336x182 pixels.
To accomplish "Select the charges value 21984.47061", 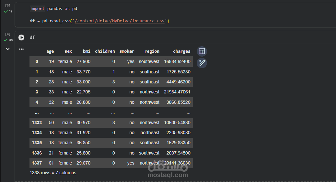I will pos(177,92).
